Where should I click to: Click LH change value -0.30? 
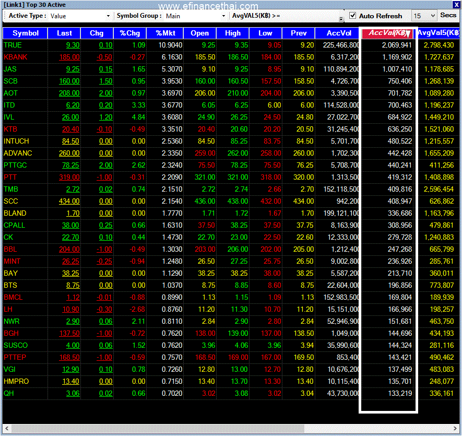coord(104,310)
